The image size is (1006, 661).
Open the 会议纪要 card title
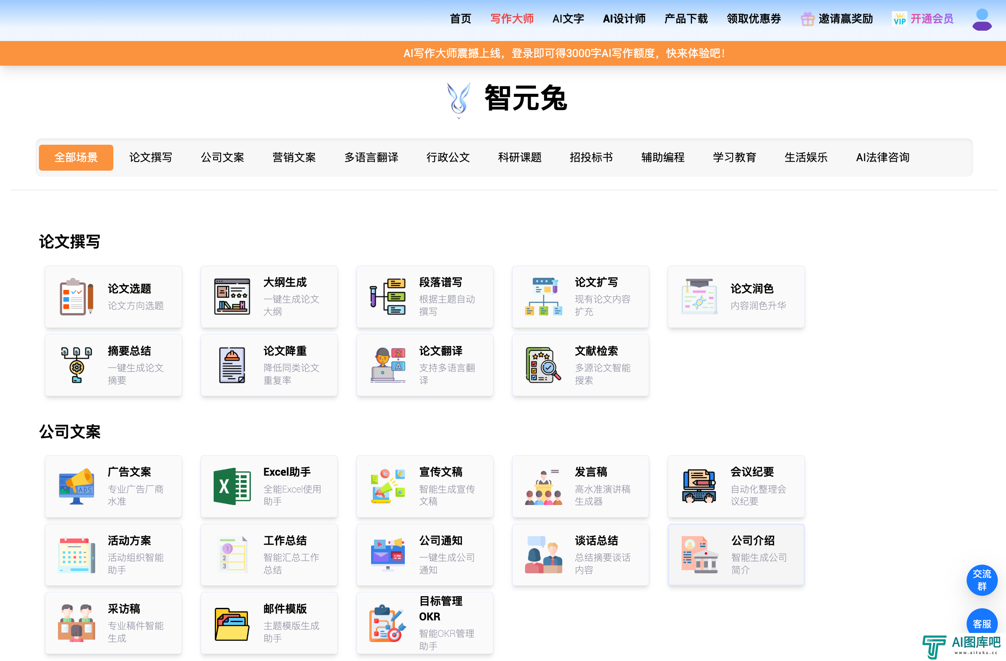pos(752,472)
